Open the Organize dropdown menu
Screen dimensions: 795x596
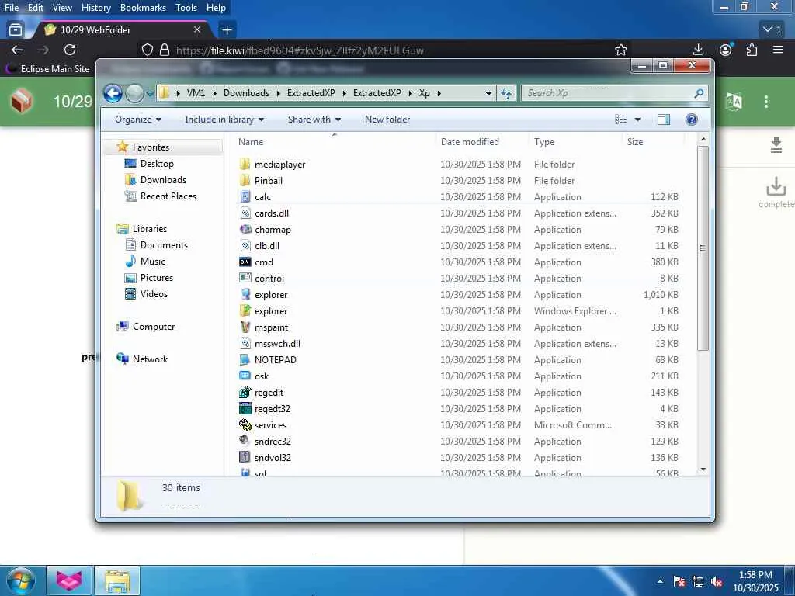pyautogui.click(x=138, y=119)
